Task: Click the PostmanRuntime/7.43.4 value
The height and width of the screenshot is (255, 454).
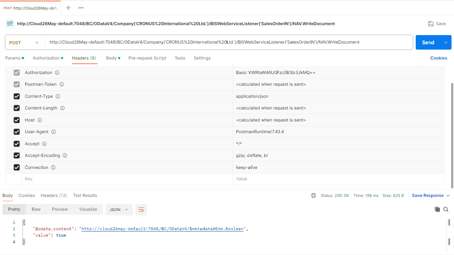Action: pyautogui.click(x=260, y=132)
